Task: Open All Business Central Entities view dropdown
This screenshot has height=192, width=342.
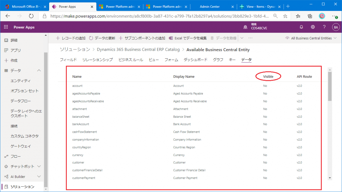Action: 311,38
